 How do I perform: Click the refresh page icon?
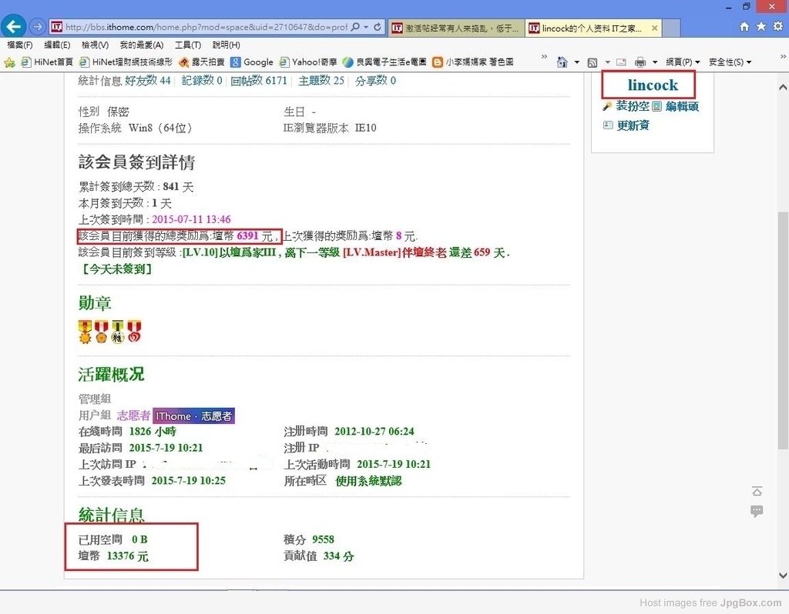[x=378, y=27]
